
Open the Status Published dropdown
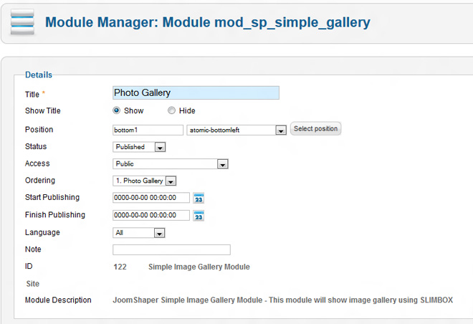pyautogui.click(x=160, y=147)
